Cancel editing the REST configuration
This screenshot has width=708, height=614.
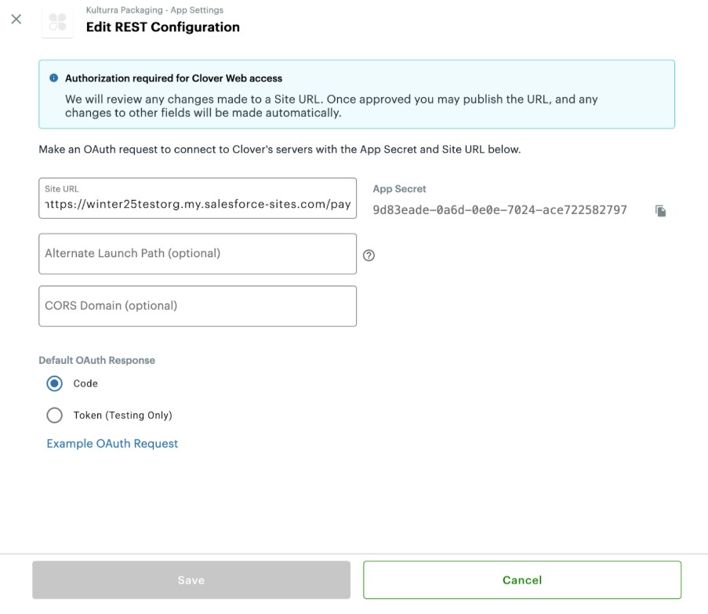point(521,580)
